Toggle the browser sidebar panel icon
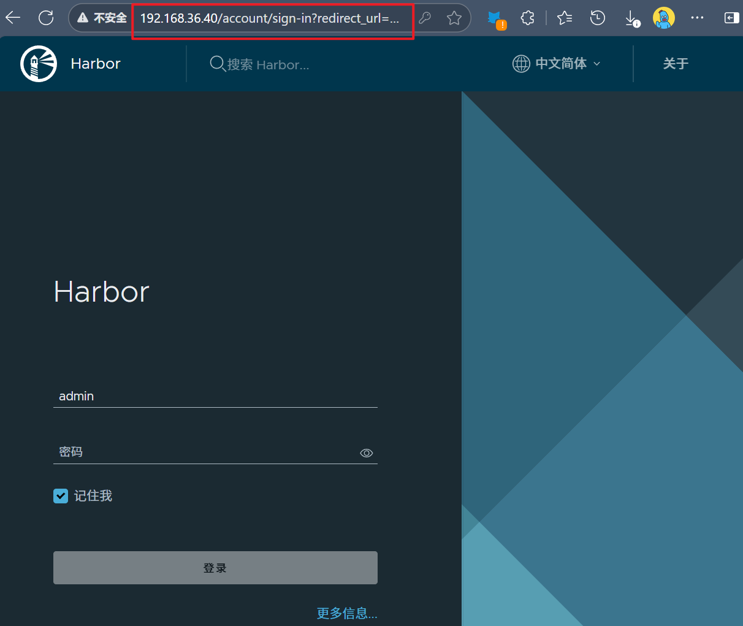743x626 pixels. (x=731, y=18)
